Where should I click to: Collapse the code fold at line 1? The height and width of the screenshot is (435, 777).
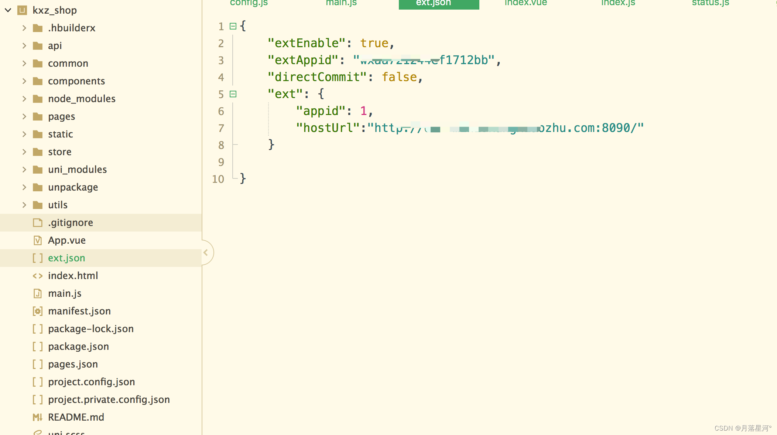tap(233, 26)
